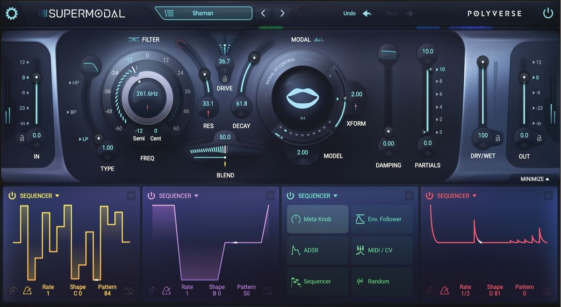Click yellow sequencer smoothing icon
Screen dimensions: 561x307
(x=129, y=291)
